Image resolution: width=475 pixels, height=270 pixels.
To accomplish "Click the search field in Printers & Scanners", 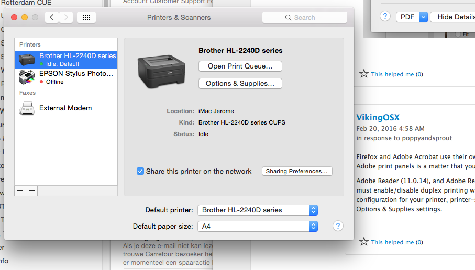I will pyautogui.click(x=304, y=18).
